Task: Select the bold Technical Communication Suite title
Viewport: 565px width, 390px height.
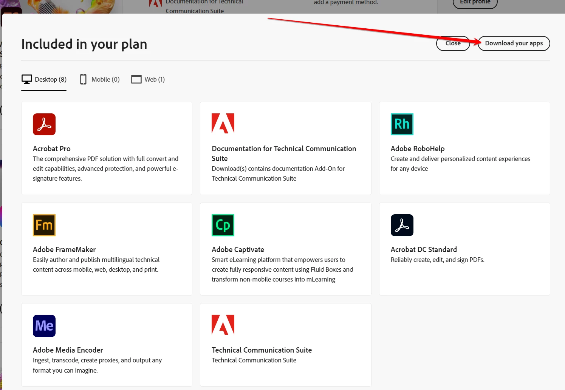Action: pyautogui.click(x=262, y=350)
